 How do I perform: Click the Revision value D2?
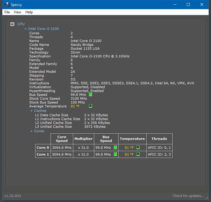point(73,79)
